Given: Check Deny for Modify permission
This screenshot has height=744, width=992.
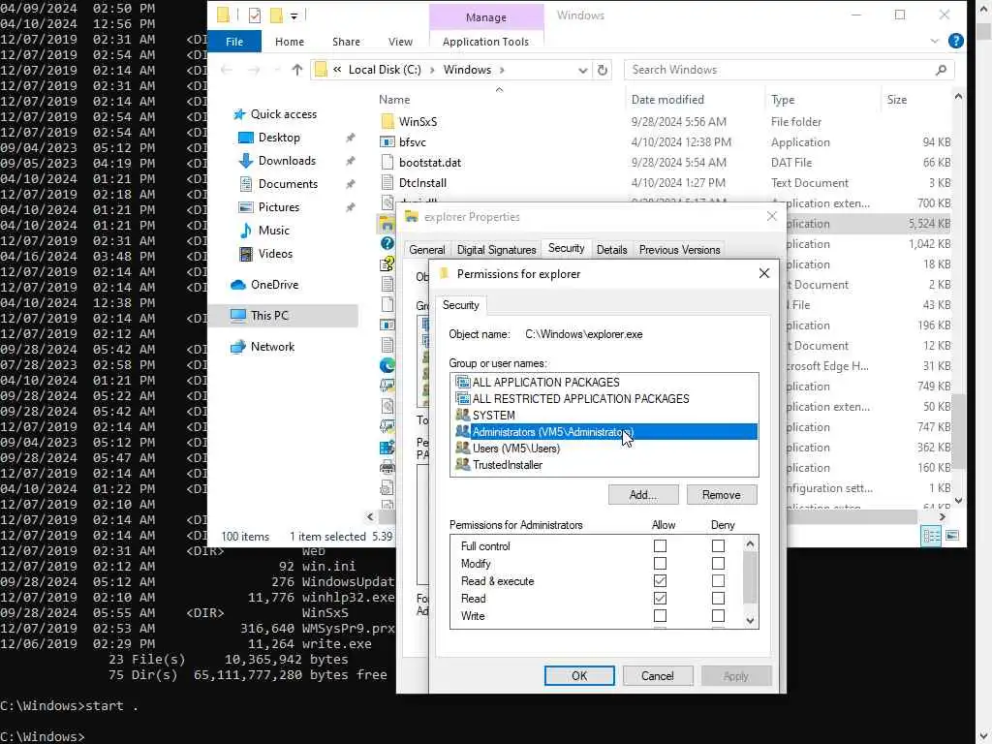Looking at the screenshot, I should (718, 563).
